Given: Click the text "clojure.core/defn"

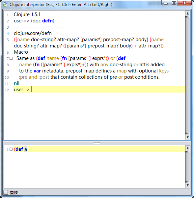Looking at the screenshot, I should click(33, 33).
